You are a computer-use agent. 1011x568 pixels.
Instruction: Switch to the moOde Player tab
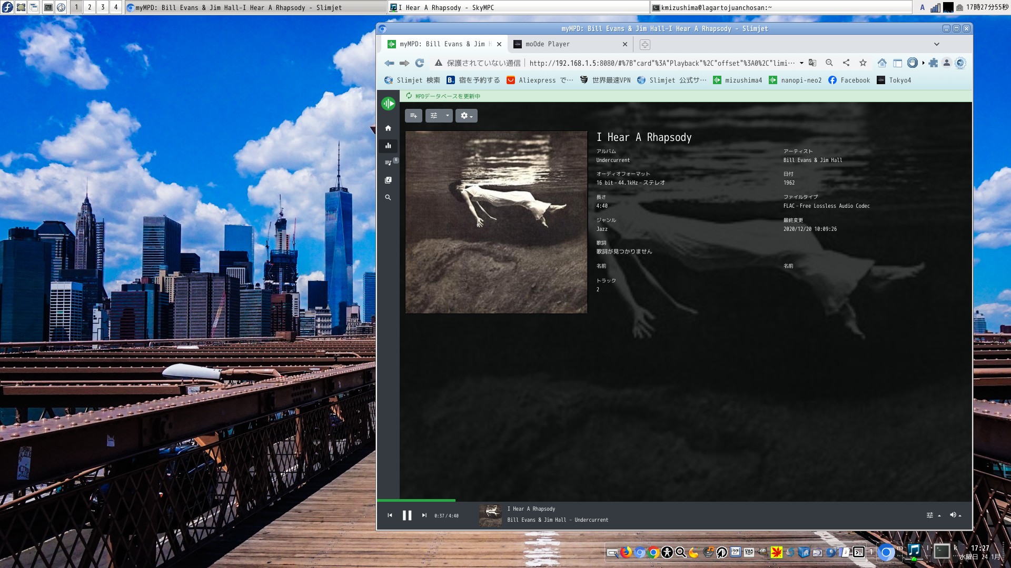548,44
